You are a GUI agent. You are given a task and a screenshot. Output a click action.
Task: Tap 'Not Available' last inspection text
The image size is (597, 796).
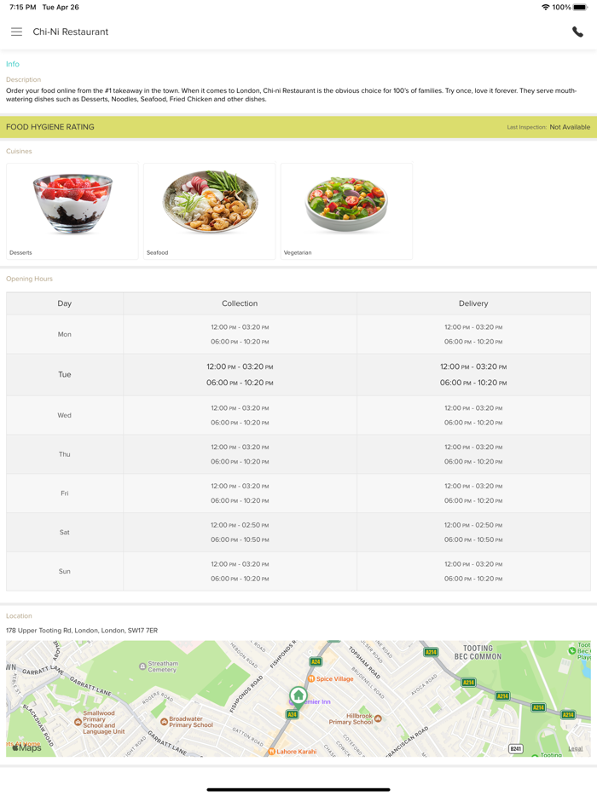point(570,127)
